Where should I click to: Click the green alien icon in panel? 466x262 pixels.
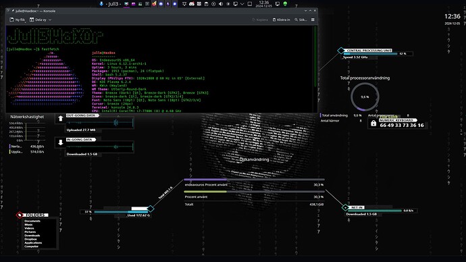coord(285,4)
